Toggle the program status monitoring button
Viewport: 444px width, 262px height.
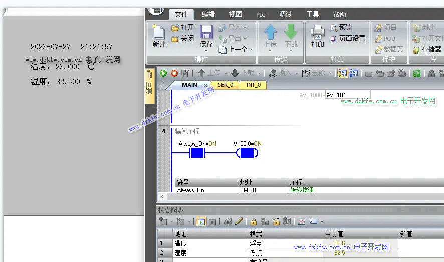343,73
